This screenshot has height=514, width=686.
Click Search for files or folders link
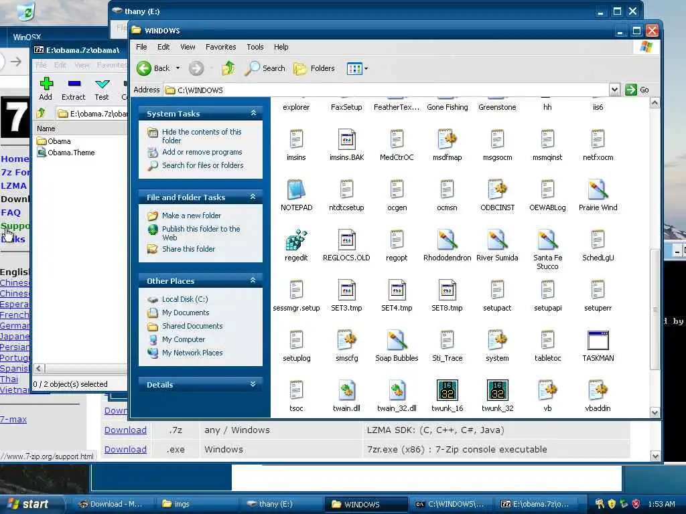pyautogui.click(x=202, y=165)
